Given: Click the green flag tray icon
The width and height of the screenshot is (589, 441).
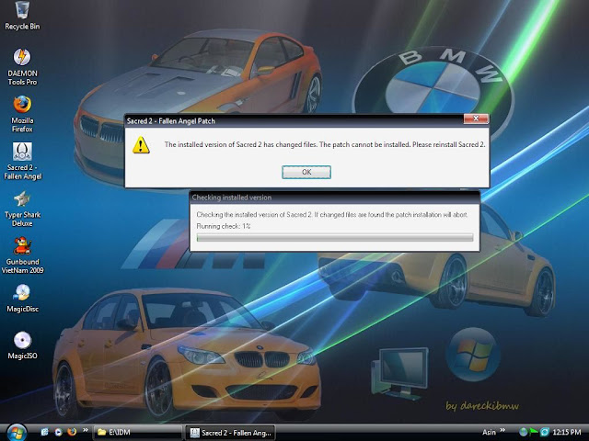Looking at the screenshot, I should (x=534, y=432).
